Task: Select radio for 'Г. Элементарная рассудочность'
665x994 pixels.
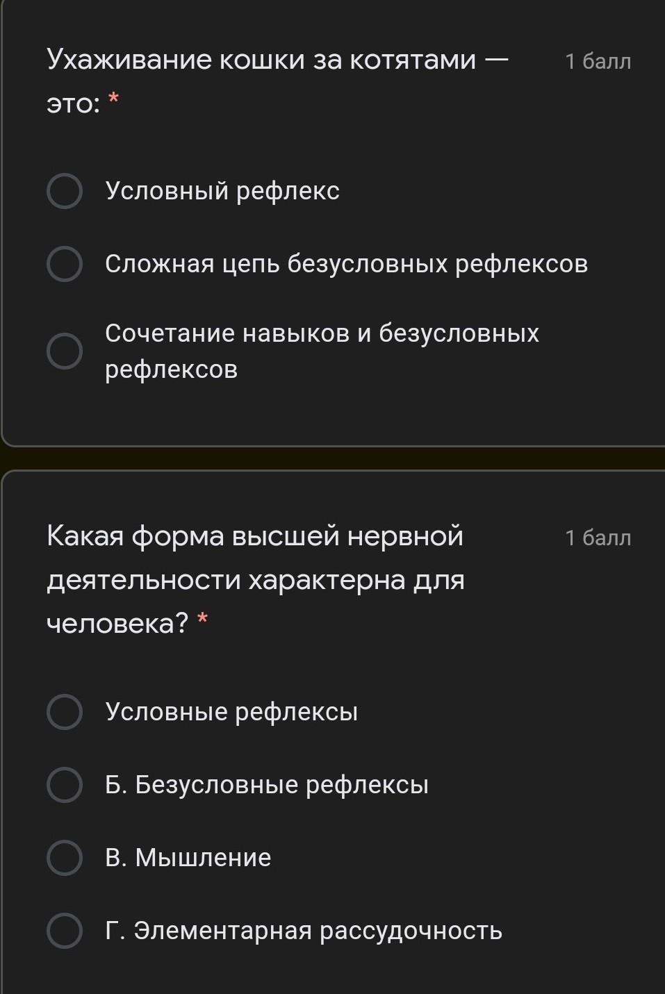Action: pyautogui.click(x=65, y=931)
